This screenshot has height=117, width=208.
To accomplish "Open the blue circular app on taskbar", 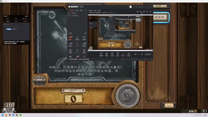I will point(14,115).
